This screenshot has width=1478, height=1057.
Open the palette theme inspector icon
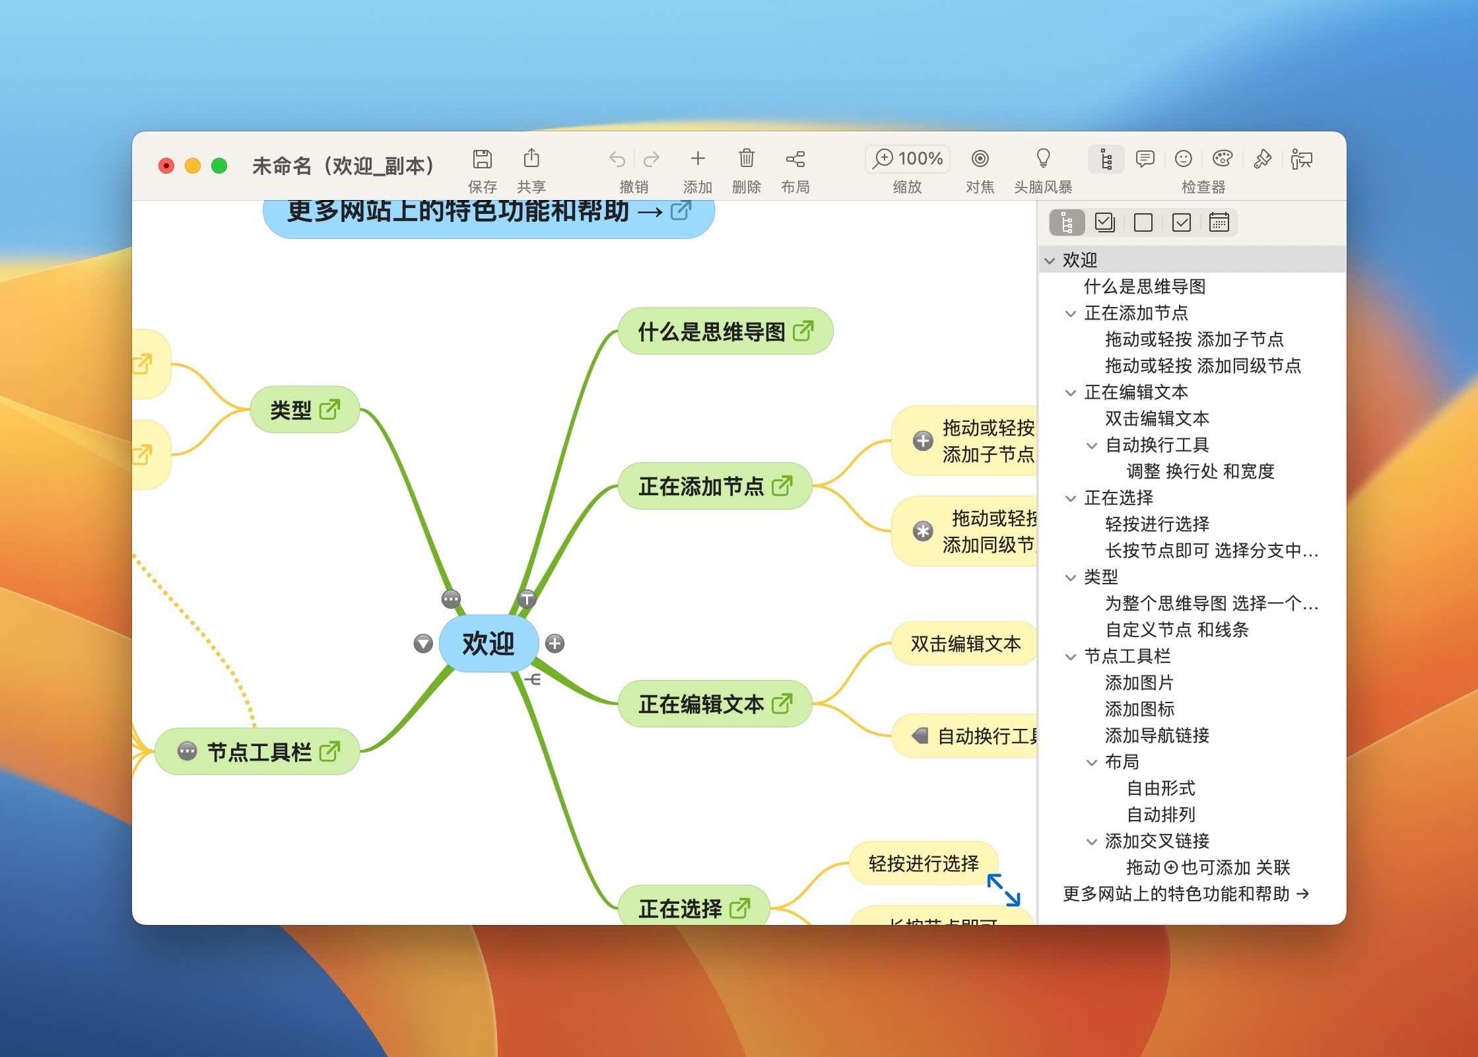(1222, 159)
